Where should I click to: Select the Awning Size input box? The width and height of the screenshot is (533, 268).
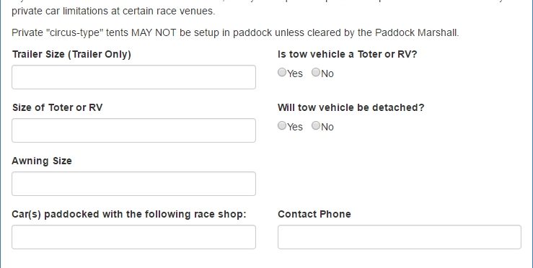tap(133, 184)
